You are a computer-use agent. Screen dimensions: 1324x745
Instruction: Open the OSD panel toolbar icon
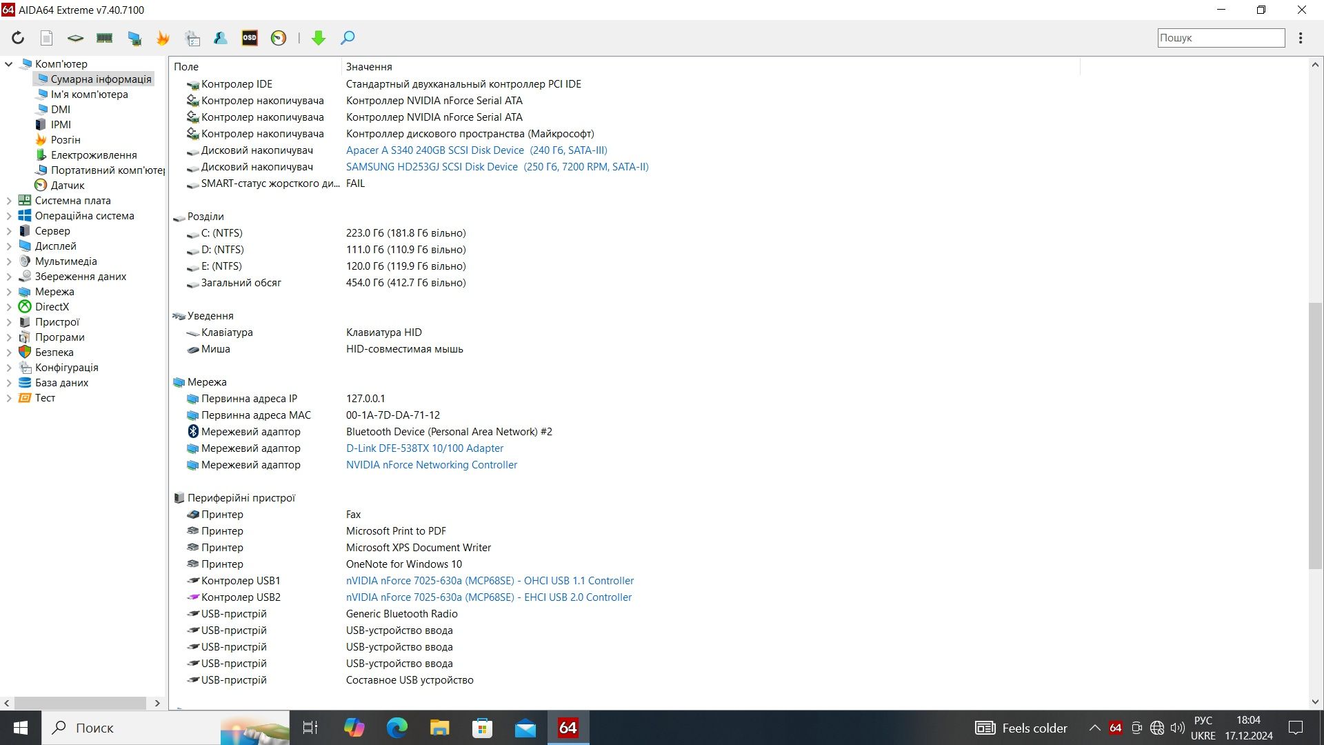250,38
